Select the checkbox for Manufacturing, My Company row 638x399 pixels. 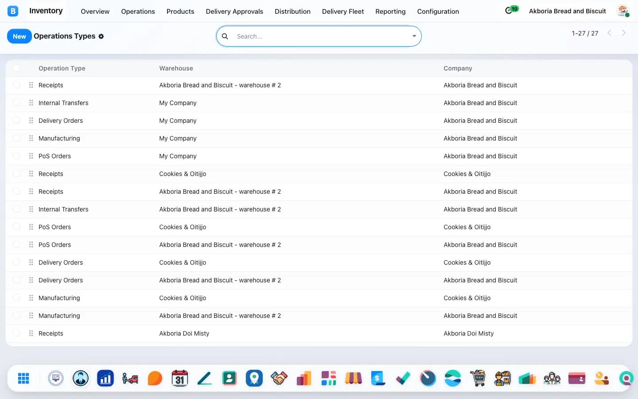(16, 138)
